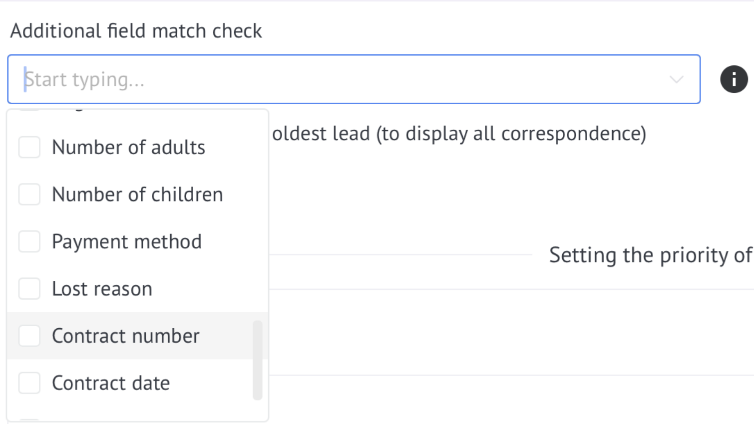
Task: Enable the Payment method checkbox
Action: pos(29,241)
